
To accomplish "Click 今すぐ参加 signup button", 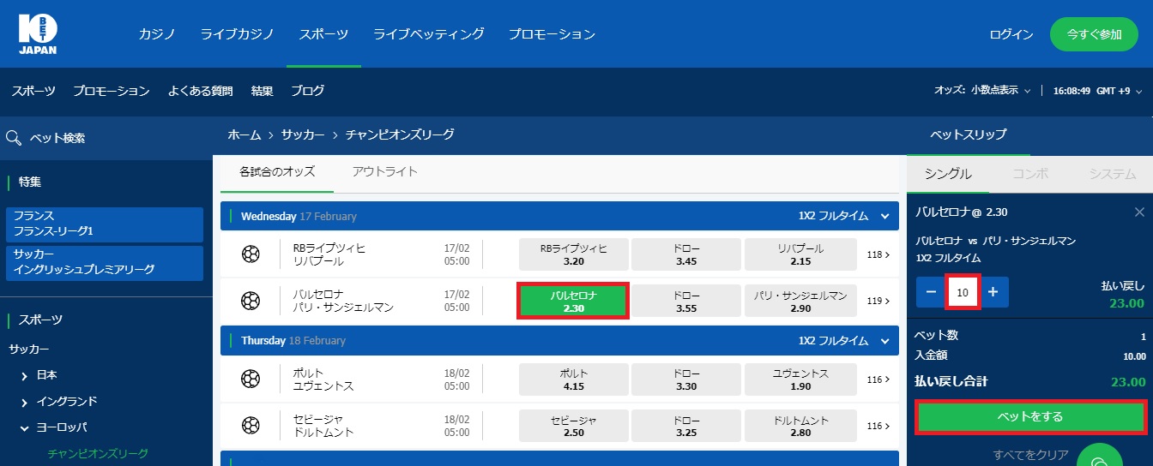I will click(x=1094, y=34).
